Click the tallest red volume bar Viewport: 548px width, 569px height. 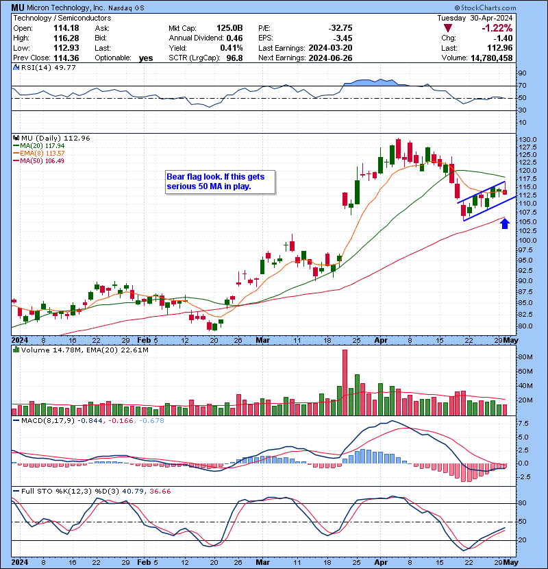pyautogui.click(x=345, y=383)
